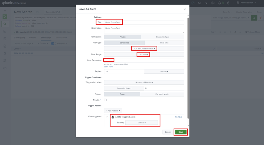This screenshot has height=145, width=264.
Task: Click the splunk Enterprise logo
Action: 14,3
